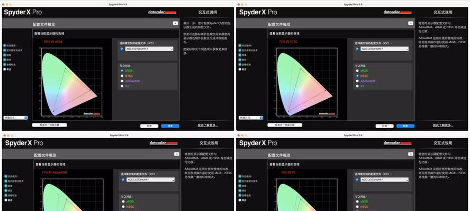This screenshot has width=470, height=211.
Task: Select AdobeRGB radio in 99% sRGB window
Action: click(x=122, y=81)
